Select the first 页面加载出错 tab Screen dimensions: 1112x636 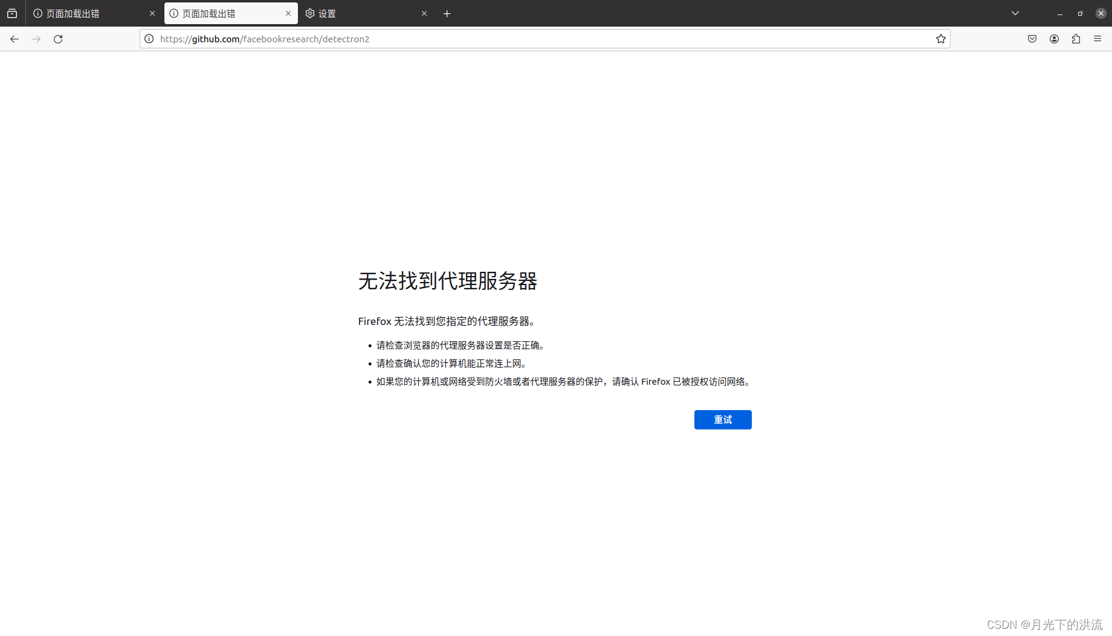point(85,13)
